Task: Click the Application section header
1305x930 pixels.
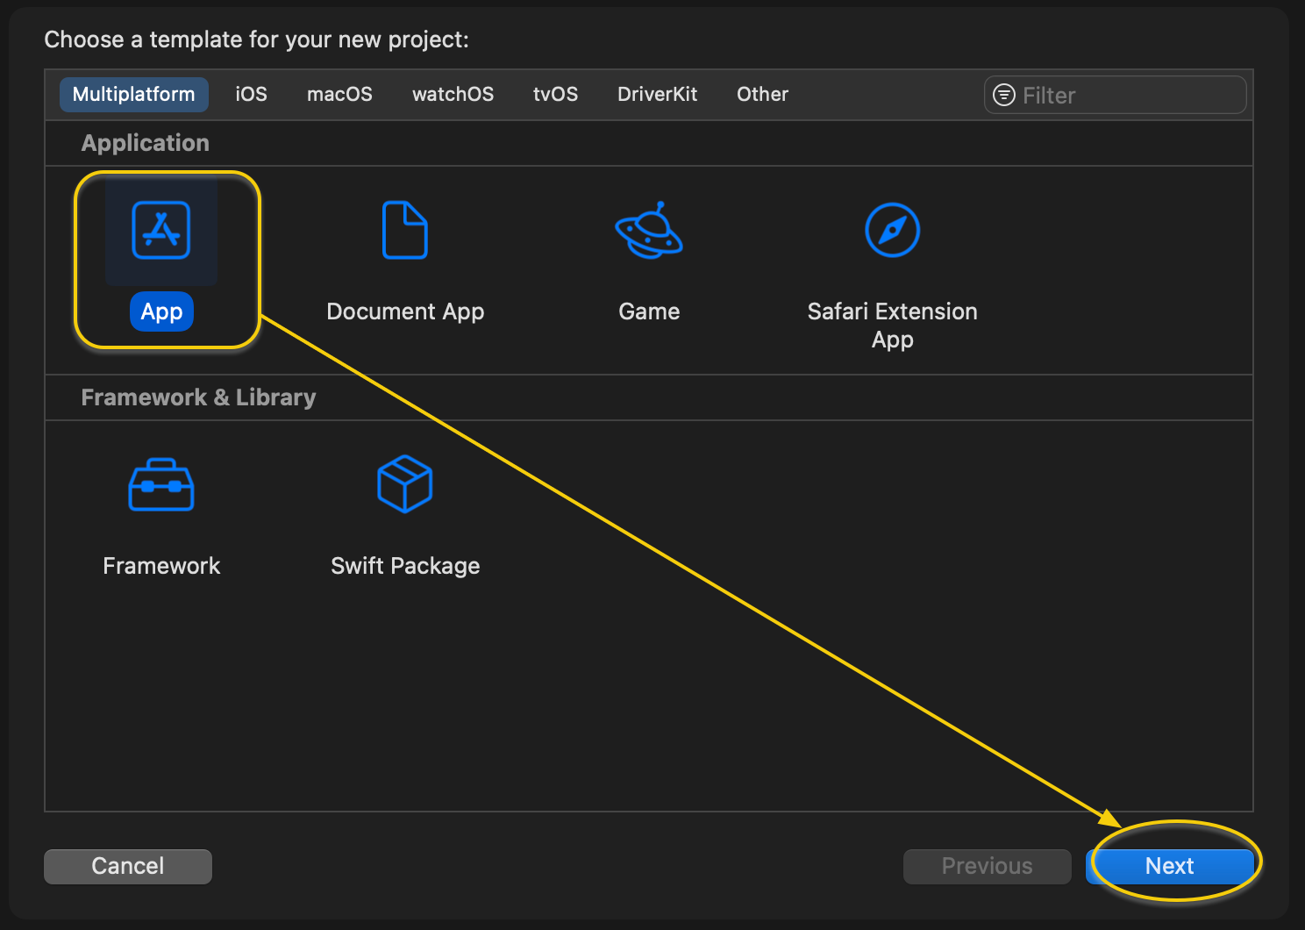Action: point(146,143)
